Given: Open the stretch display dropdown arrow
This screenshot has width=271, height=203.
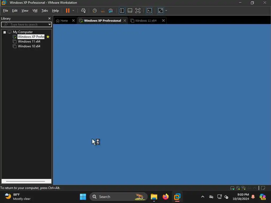Looking at the screenshot, I should click(166, 11).
